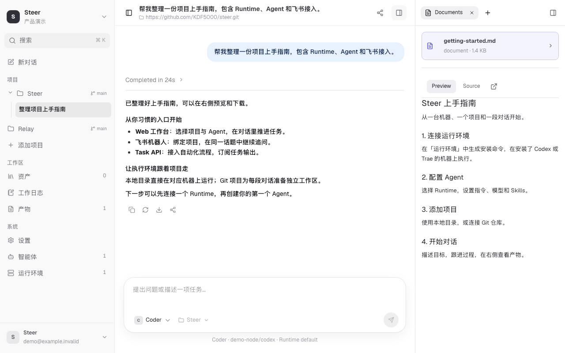Regenerate the assistant response
This screenshot has width=565, height=353.
(x=145, y=210)
